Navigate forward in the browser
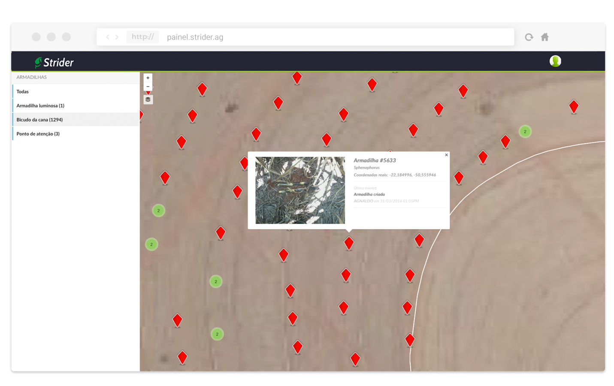Screen dimensions: 614x386 point(117,37)
